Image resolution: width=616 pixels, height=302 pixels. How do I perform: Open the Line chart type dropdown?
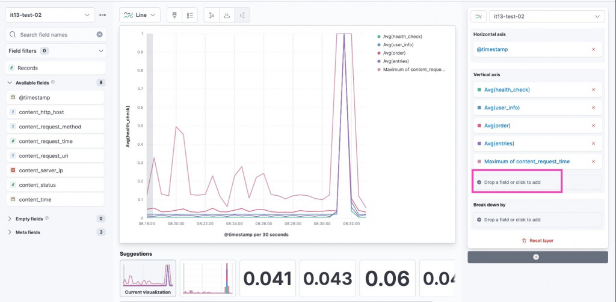tap(140, 15)
